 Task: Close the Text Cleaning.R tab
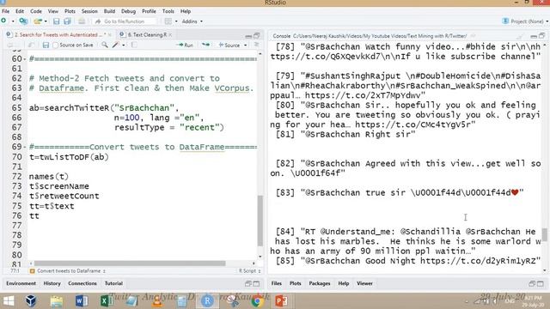click(x=170, y=34)
